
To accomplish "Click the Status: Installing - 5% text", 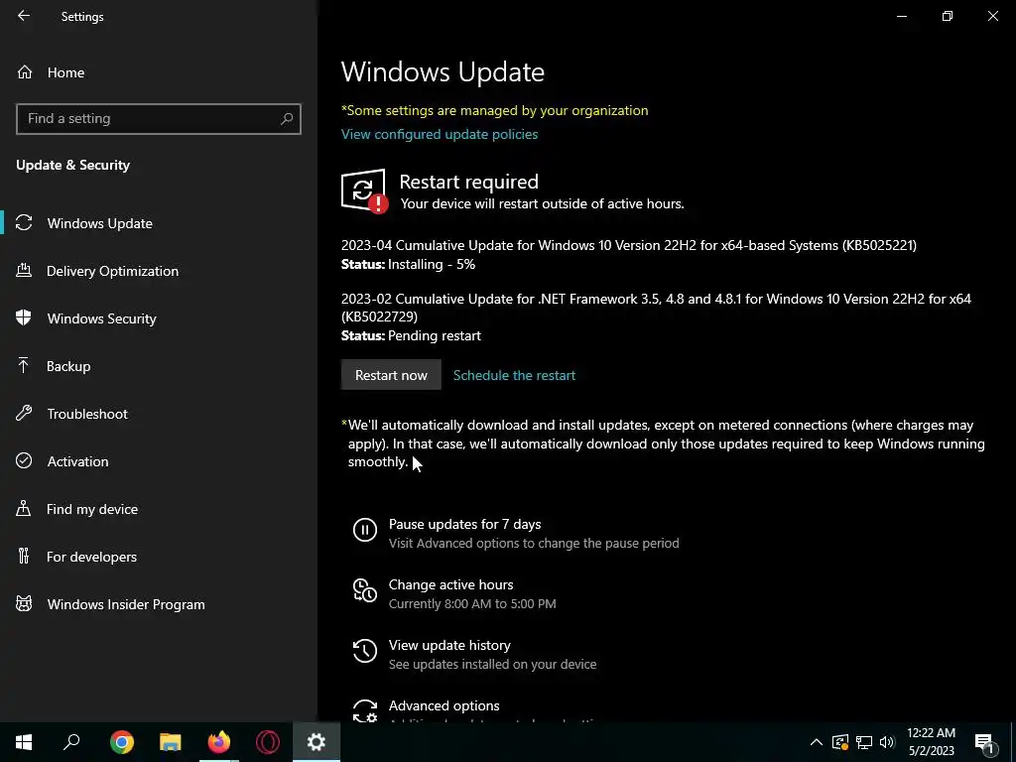I will [408, 264].
